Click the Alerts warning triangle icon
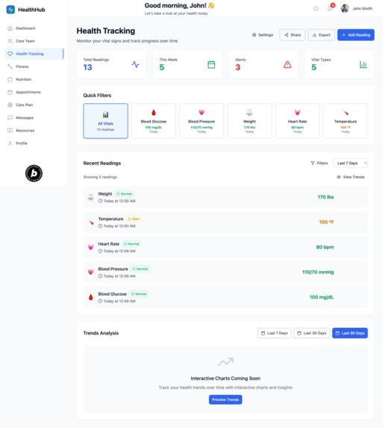The width and height of the screenshot is (383, 428). (287, 64)
